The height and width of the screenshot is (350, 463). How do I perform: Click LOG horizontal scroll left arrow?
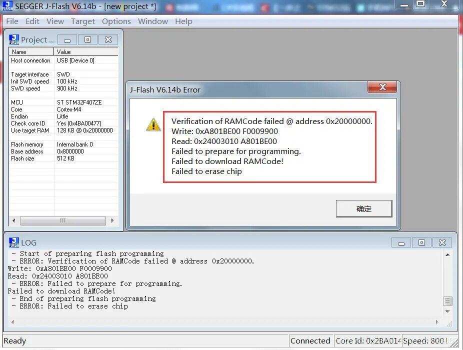12,322
